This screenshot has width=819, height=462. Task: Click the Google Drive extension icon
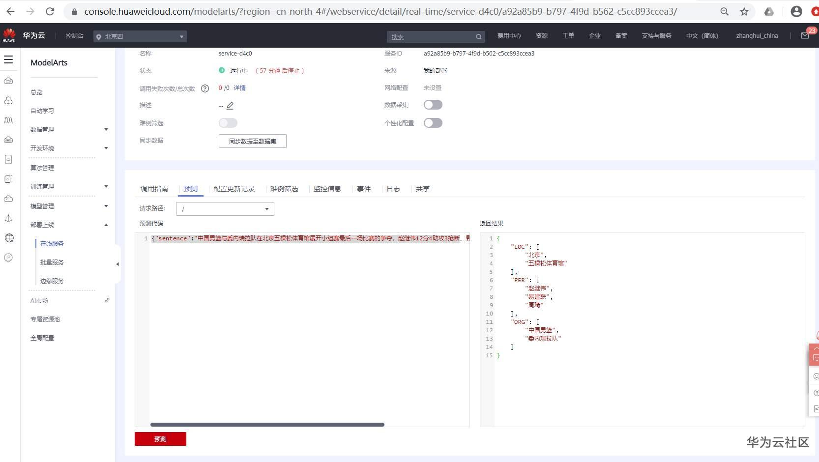coord(769,11)
